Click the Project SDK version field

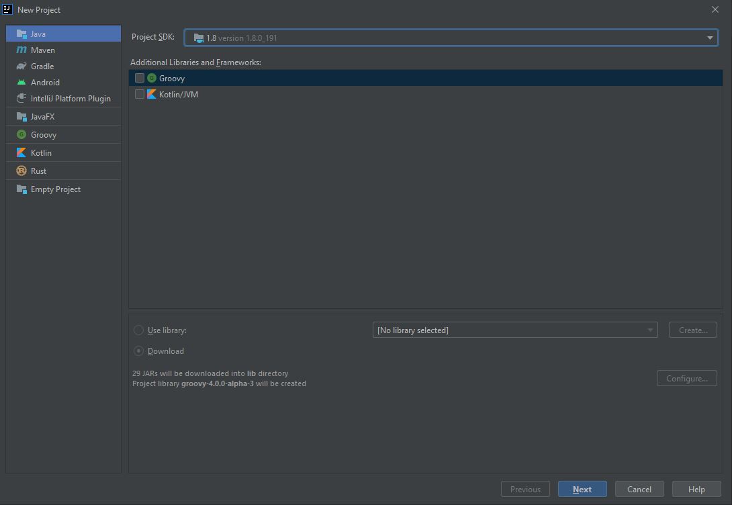(x=451, y=38)
